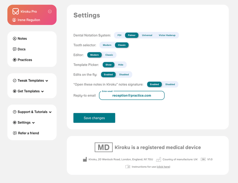Set Dental Notation System to FDI
The height and width of the screenshot is (183, 238).
(119, 35)
